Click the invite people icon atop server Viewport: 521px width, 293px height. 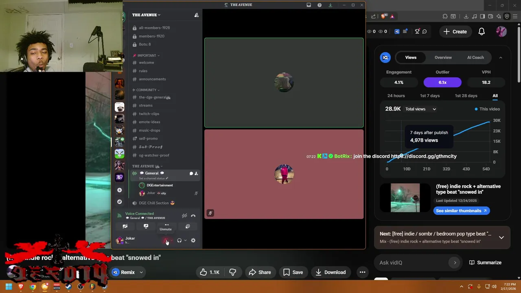coord(196,15)
